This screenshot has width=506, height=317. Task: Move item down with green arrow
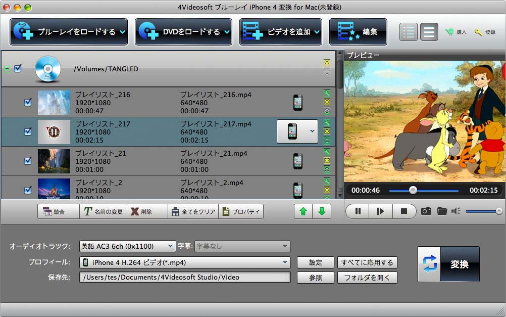(321, 211)
